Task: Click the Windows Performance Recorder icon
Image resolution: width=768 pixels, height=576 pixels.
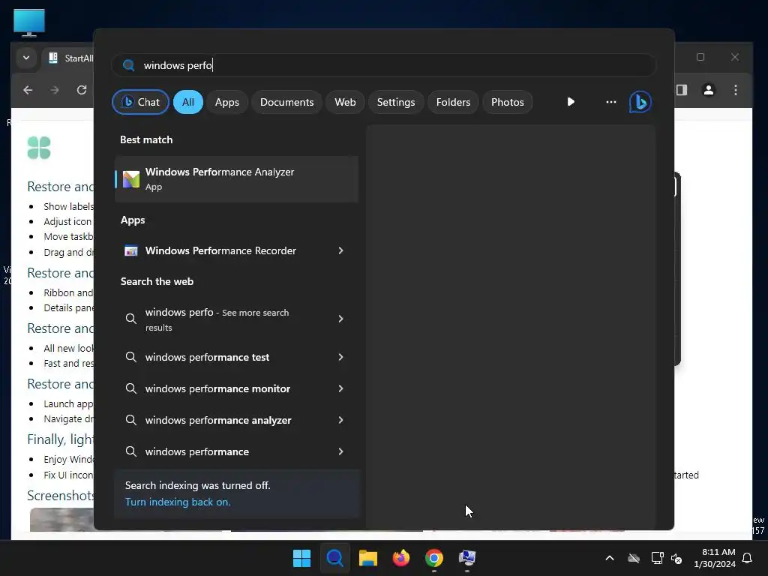Action: click(130, 250)
